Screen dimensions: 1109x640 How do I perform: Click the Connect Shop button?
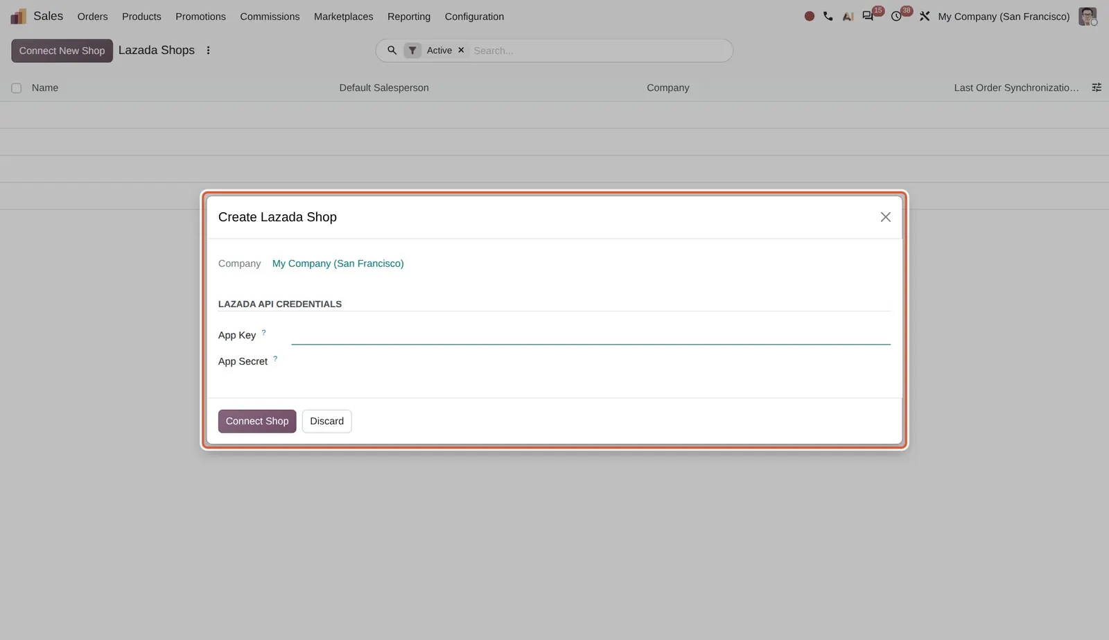coord(257,421)
